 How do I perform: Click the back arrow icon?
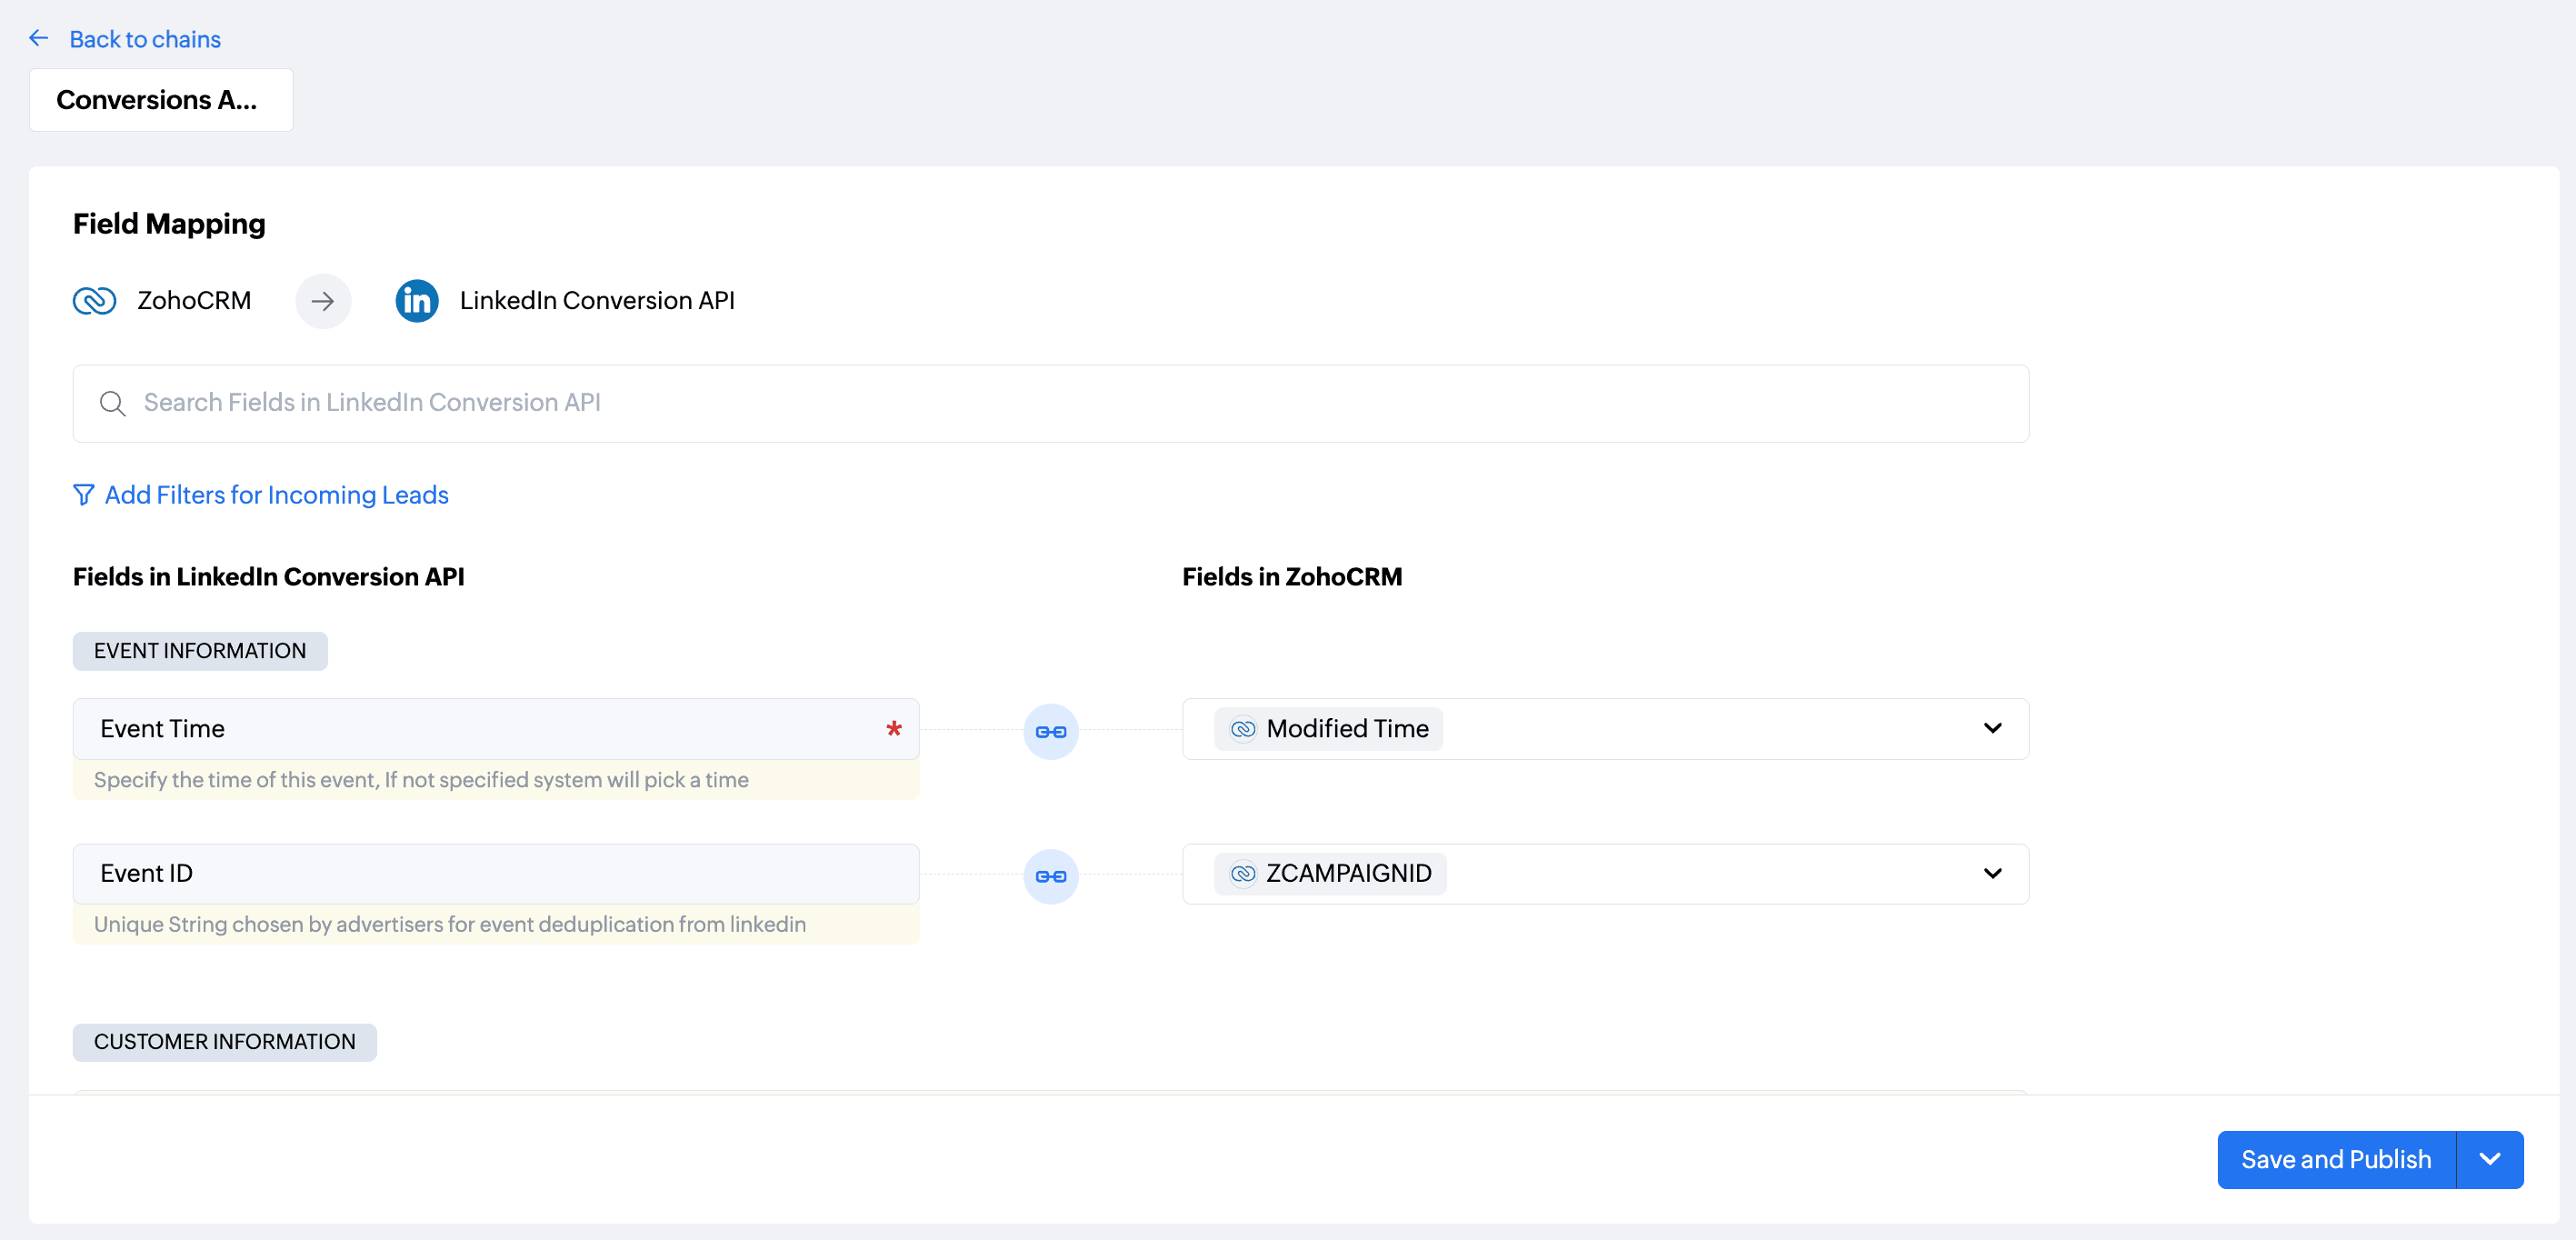[39, 38]
